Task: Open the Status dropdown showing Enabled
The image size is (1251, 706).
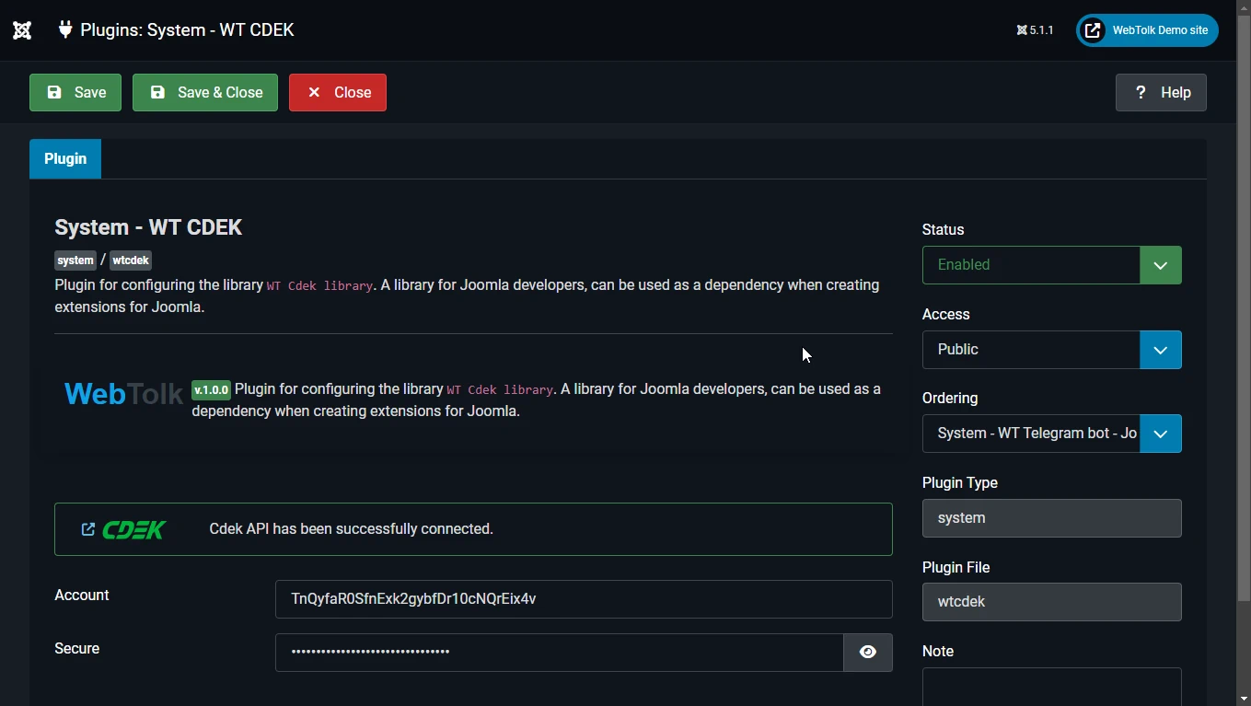Action: pyautogui.click(x=1051, y=265)
